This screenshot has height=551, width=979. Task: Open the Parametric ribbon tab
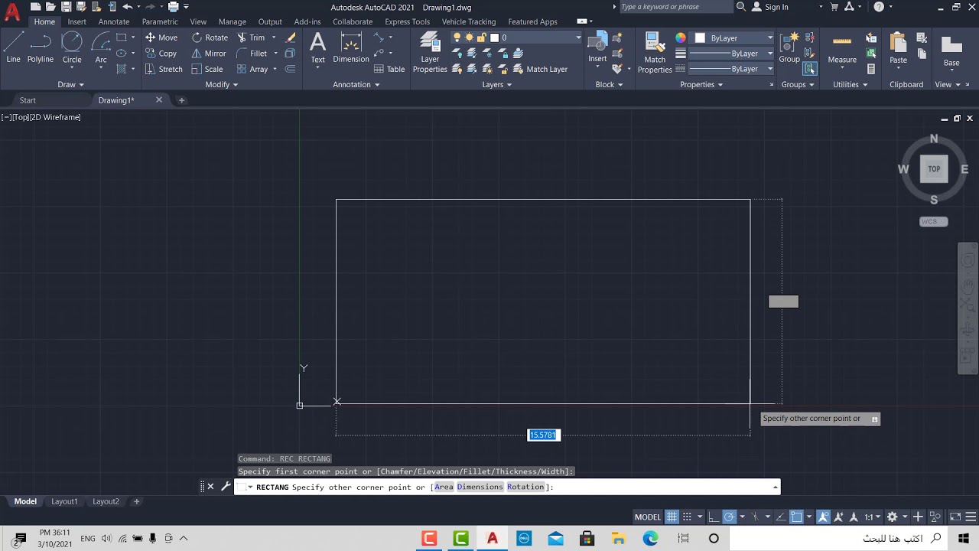coord(160,21)
